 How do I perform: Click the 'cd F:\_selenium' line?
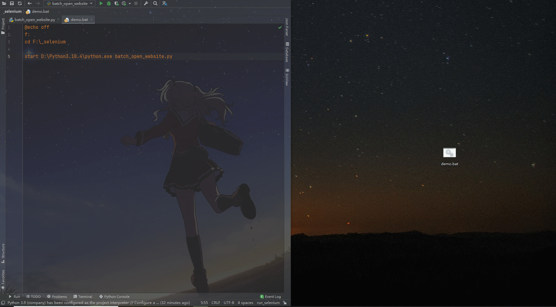pos(45,42)
